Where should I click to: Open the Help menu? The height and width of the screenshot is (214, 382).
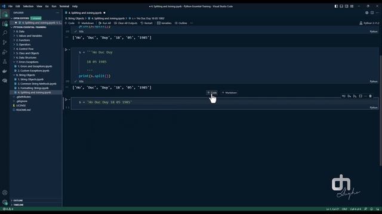pos(75,7)
